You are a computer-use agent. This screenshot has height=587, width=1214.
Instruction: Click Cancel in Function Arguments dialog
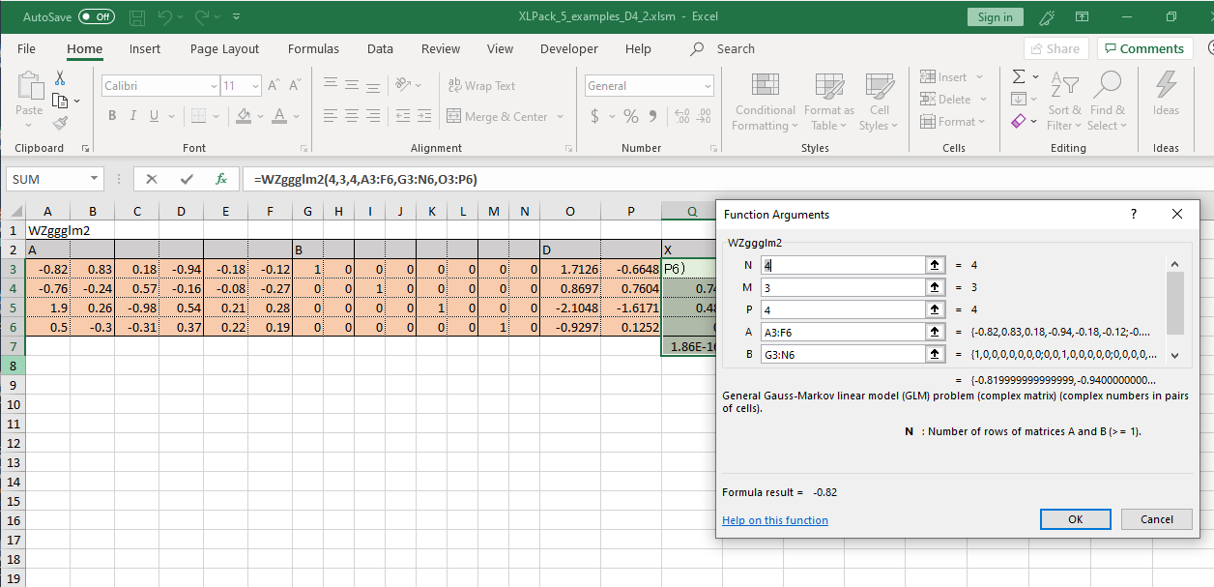[x=1157, y=519]
